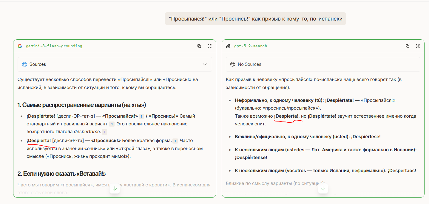Image resolution: width=429 pixels, height=204 pixels.
Task: Click the gpt-5.2-search model name
Action: click(x=251, y=46)
